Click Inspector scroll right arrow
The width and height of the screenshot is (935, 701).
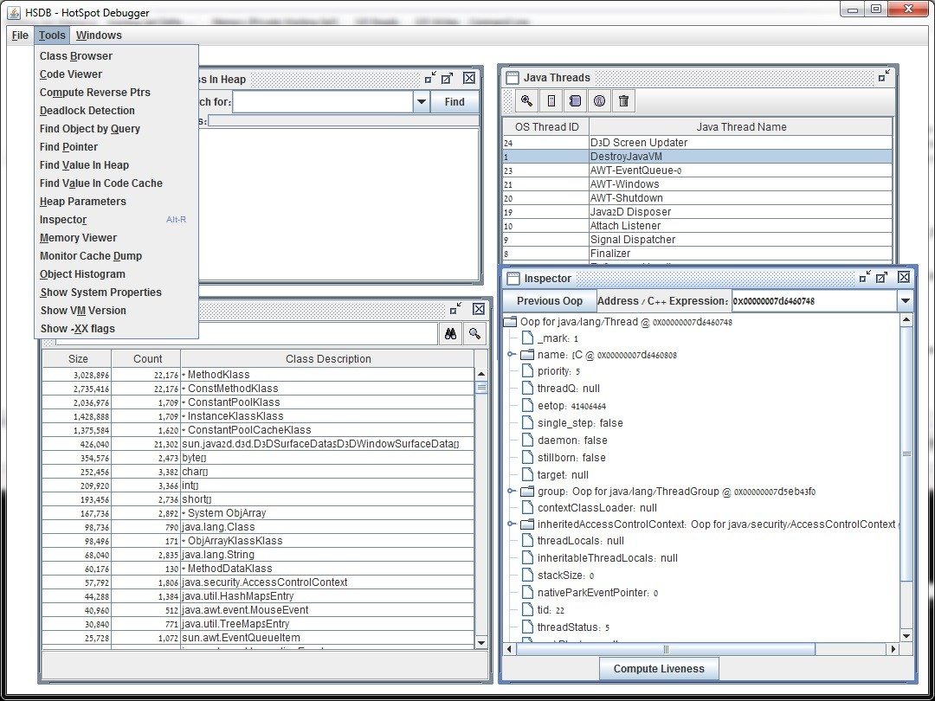pos(893,649)
